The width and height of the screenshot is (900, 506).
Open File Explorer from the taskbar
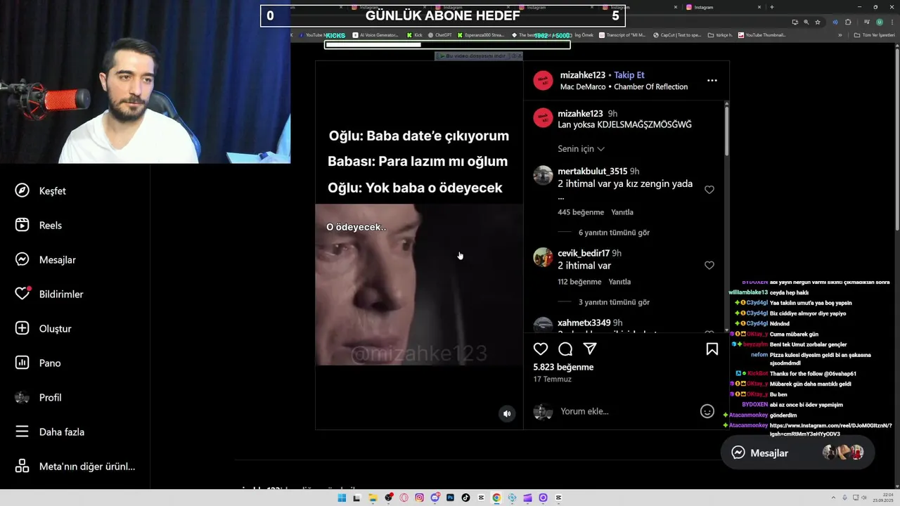click(x=373, y=498)
